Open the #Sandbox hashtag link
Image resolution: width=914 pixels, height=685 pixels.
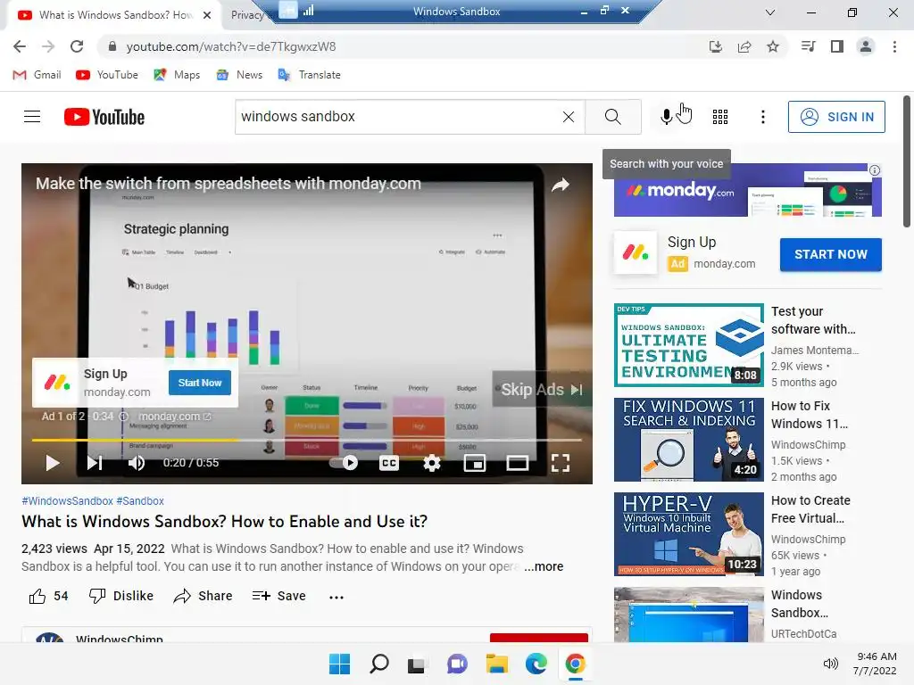140,501
